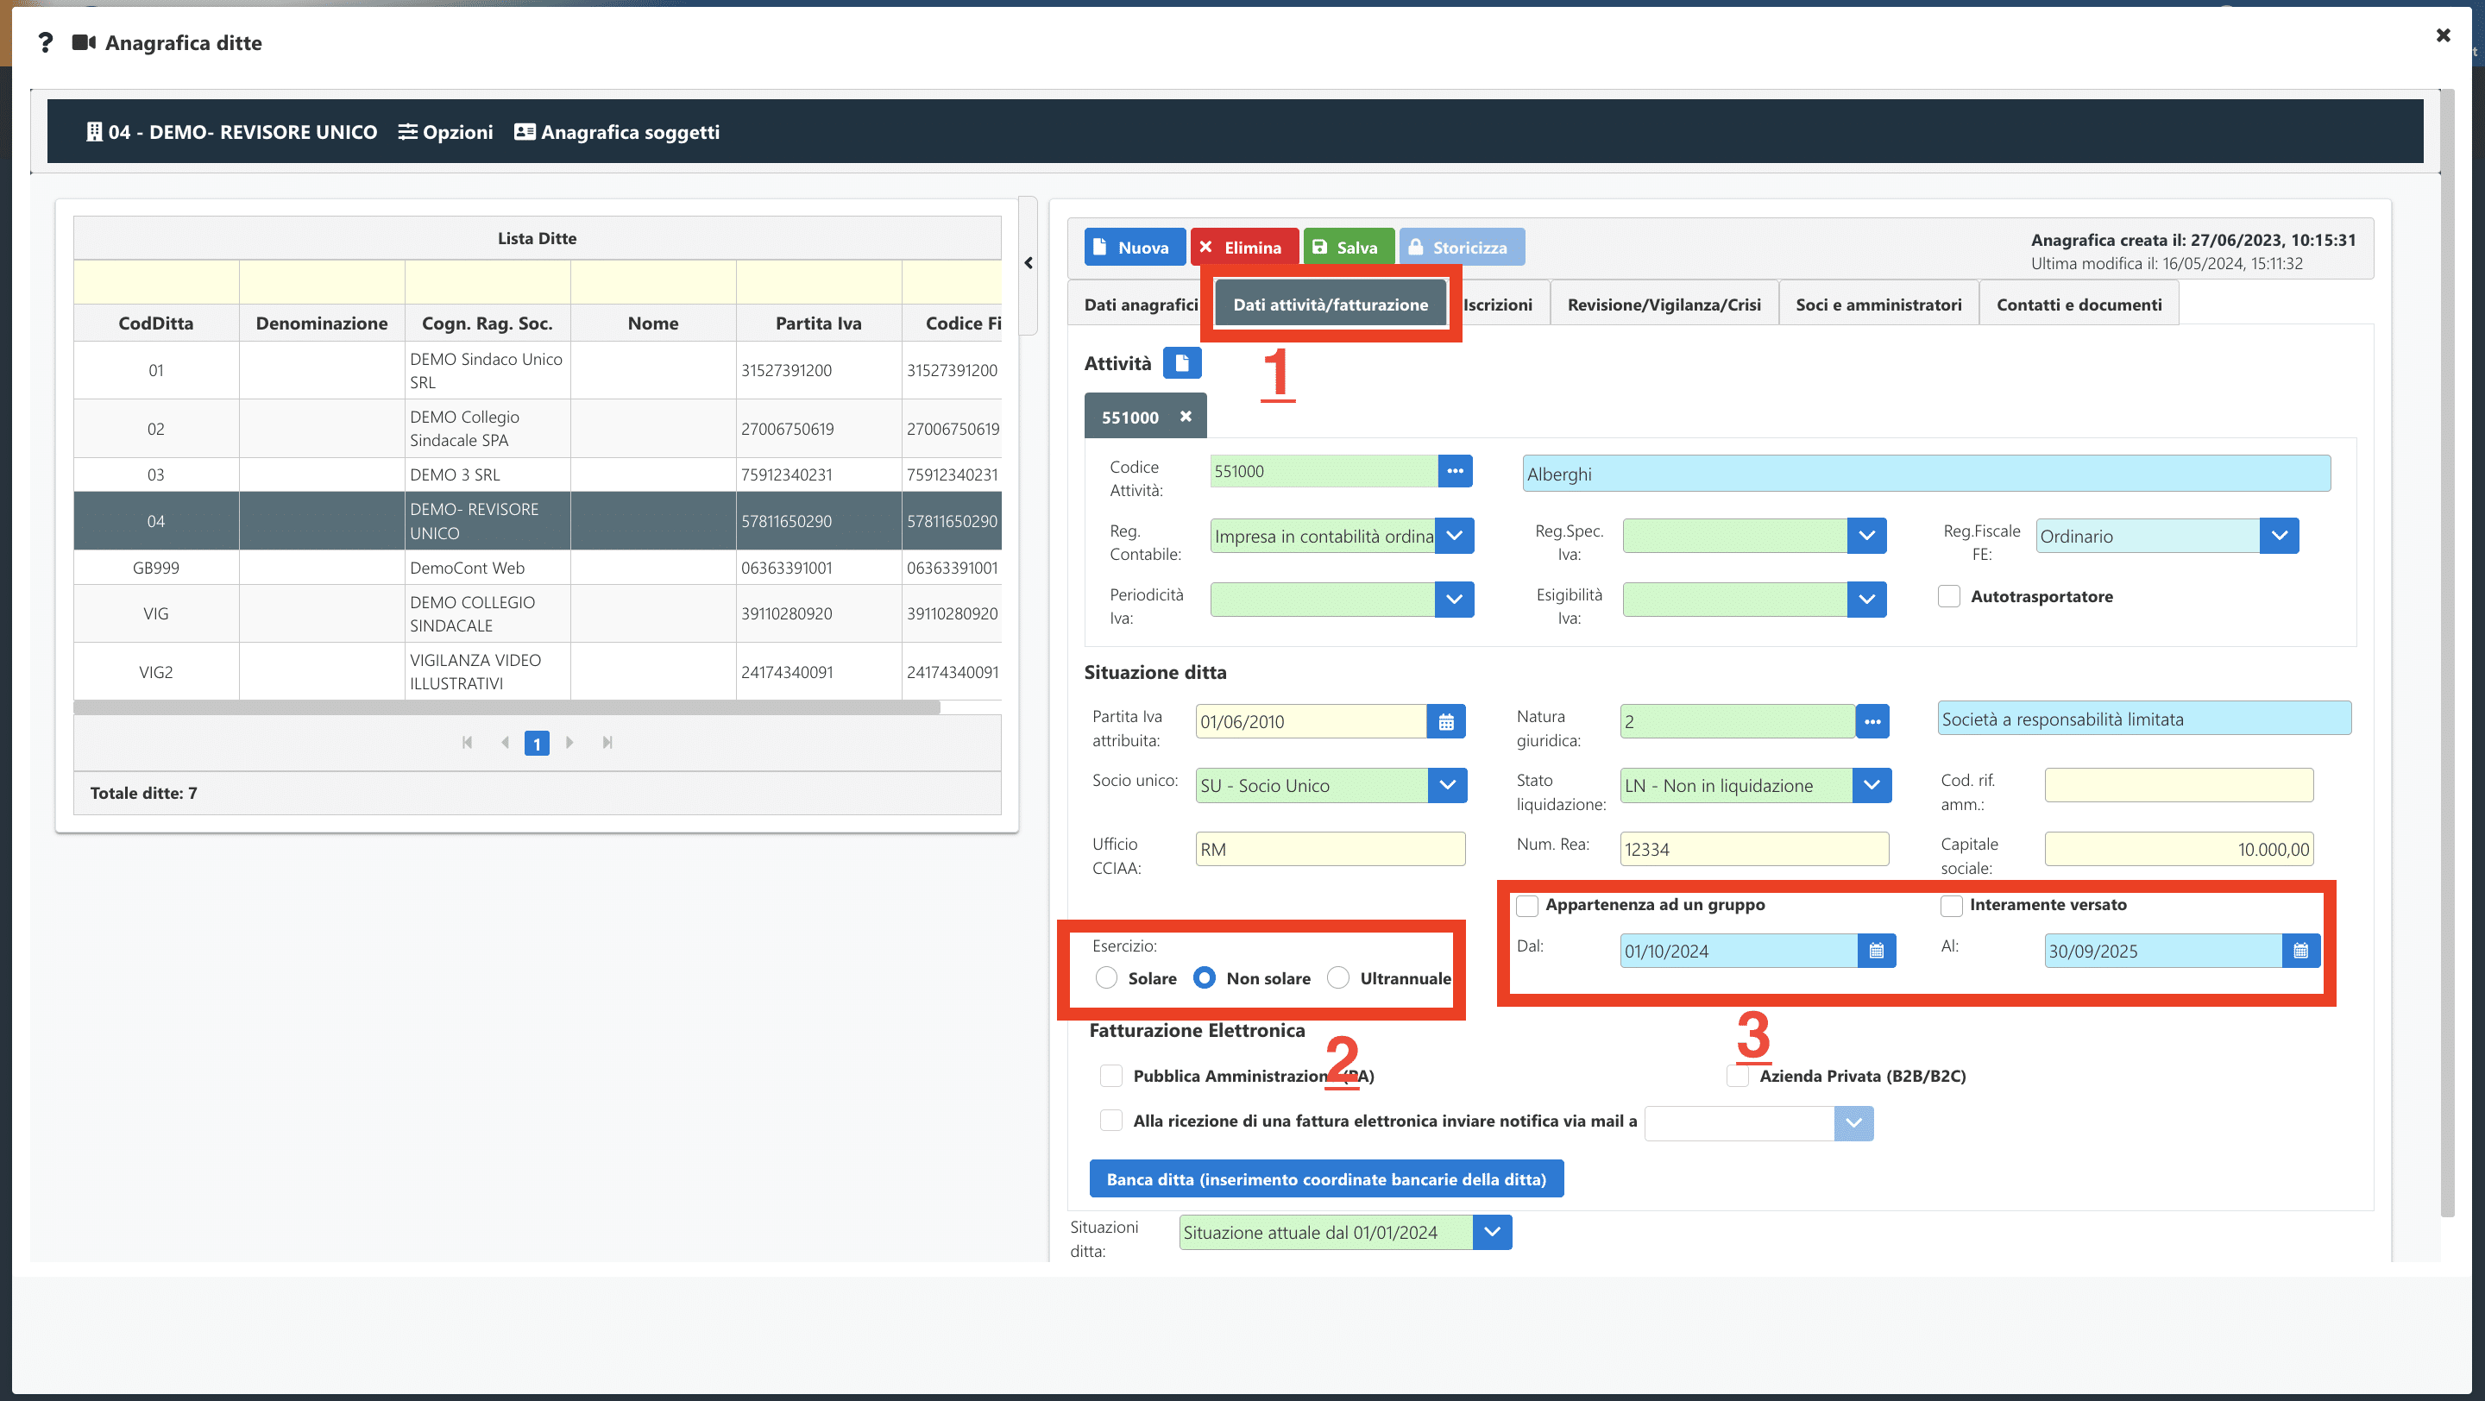Open the Dal date calendar picker

click(1877, 951)
